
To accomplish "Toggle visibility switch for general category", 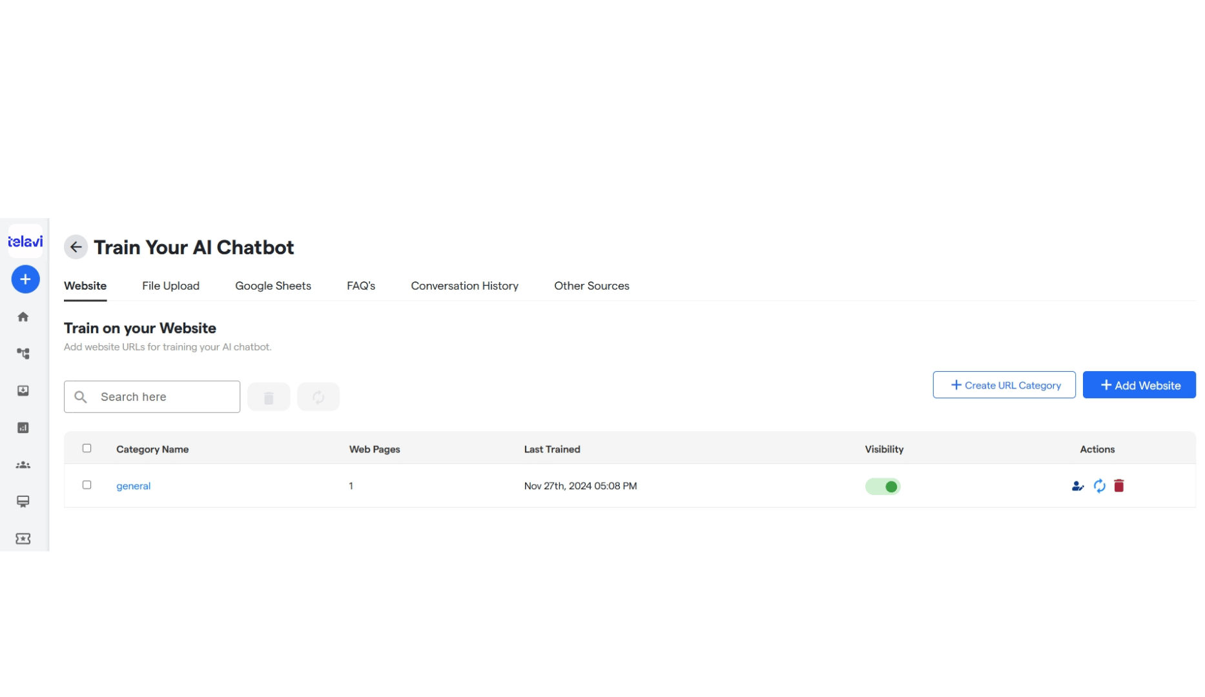I will click(x=883, y=487).
